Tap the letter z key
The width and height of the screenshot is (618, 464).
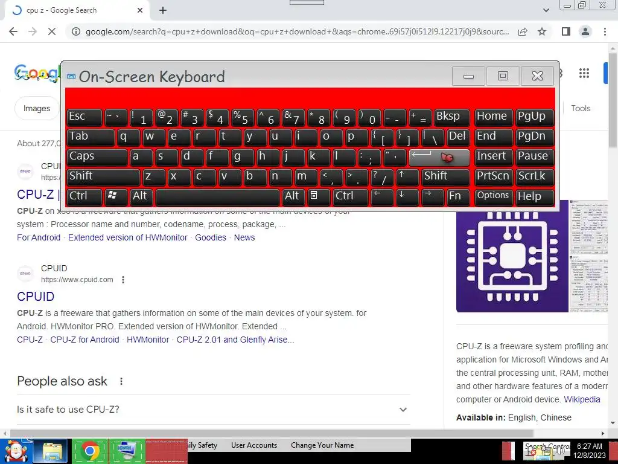154,177
